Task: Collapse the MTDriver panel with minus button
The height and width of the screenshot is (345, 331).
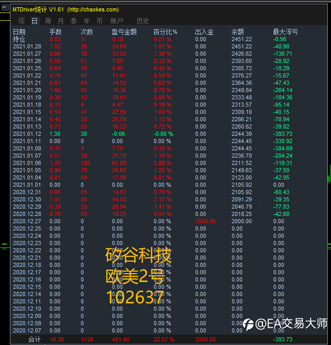Action: click(x=4, y=7)
